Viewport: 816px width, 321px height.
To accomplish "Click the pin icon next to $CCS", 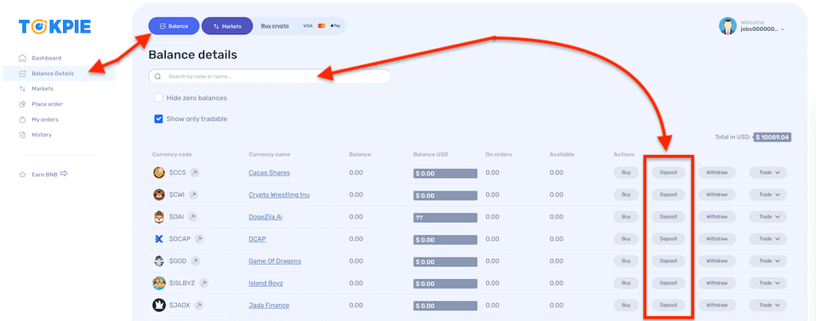I will click(x=195, y=172).
